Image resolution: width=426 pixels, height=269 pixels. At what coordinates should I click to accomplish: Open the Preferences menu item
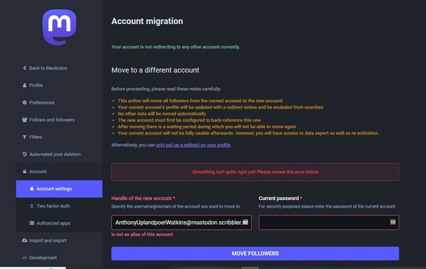[x=42, y=103]
